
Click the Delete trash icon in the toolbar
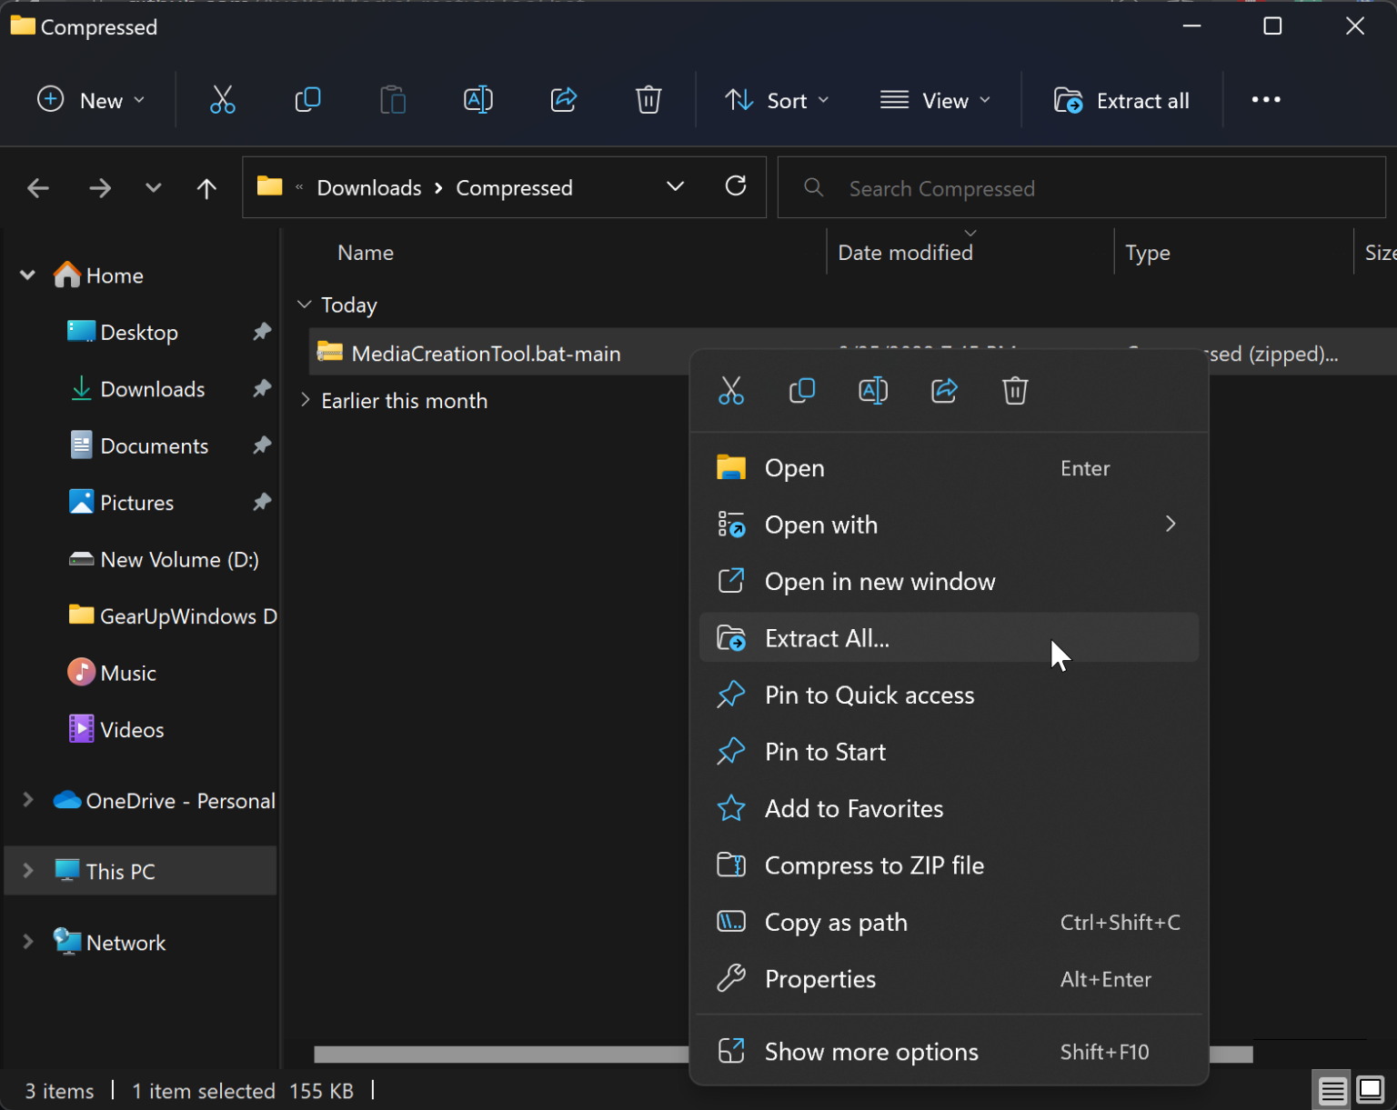(648, 100)
